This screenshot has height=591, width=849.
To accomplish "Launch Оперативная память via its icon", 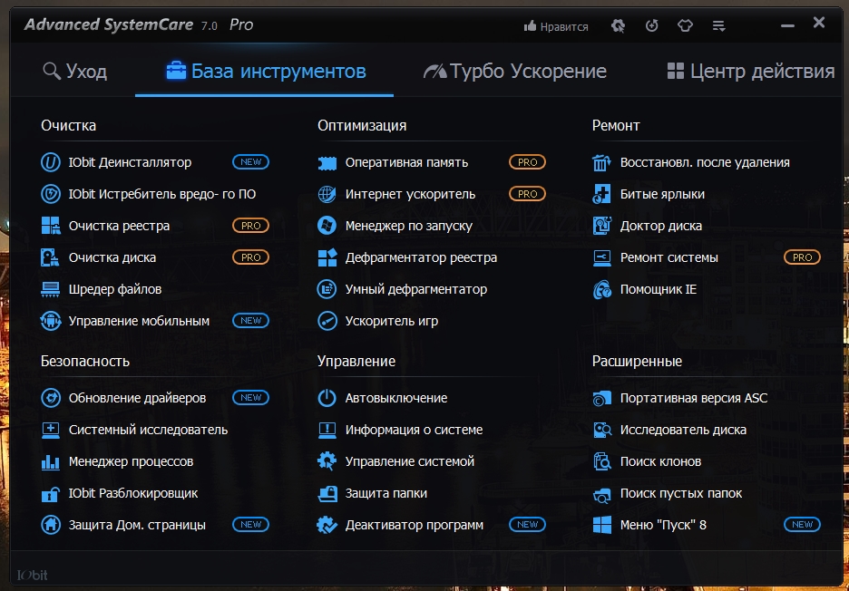I will (x=327, y=163).
